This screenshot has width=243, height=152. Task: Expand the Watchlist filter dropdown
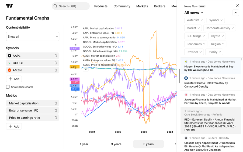coord(195,20)
